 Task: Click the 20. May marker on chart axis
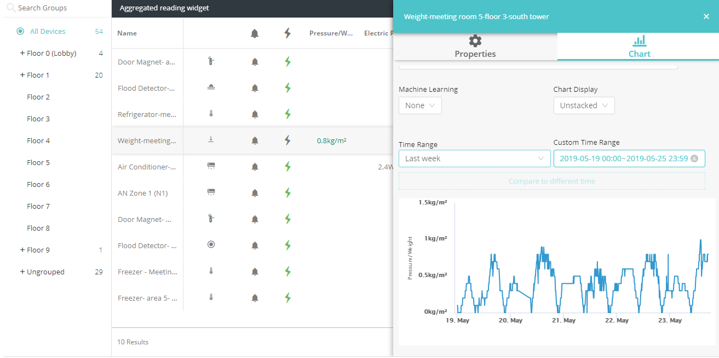[510, 320]
